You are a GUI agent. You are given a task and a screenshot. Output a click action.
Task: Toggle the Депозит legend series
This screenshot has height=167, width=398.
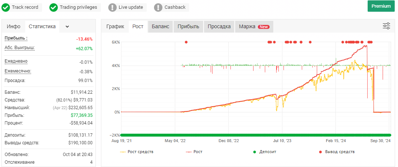pyautogui.click(x=264, y=152)
